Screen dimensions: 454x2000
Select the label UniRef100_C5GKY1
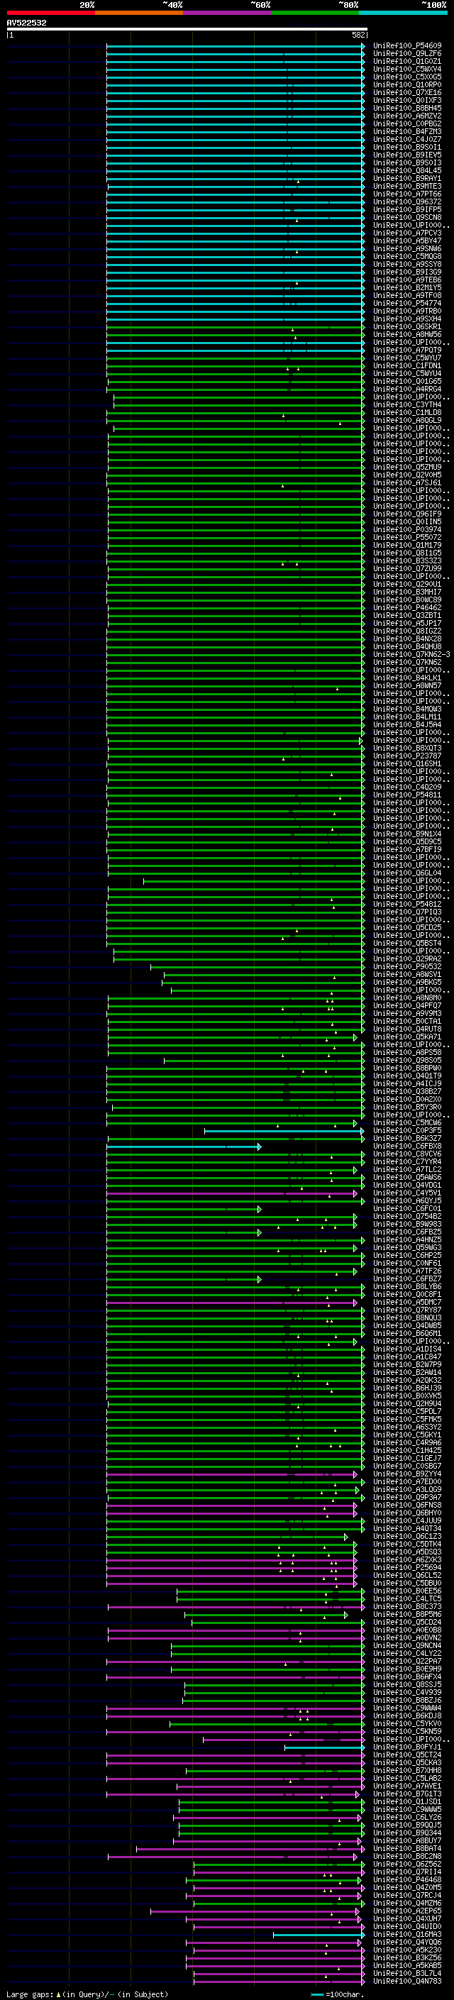point(406,1435)
